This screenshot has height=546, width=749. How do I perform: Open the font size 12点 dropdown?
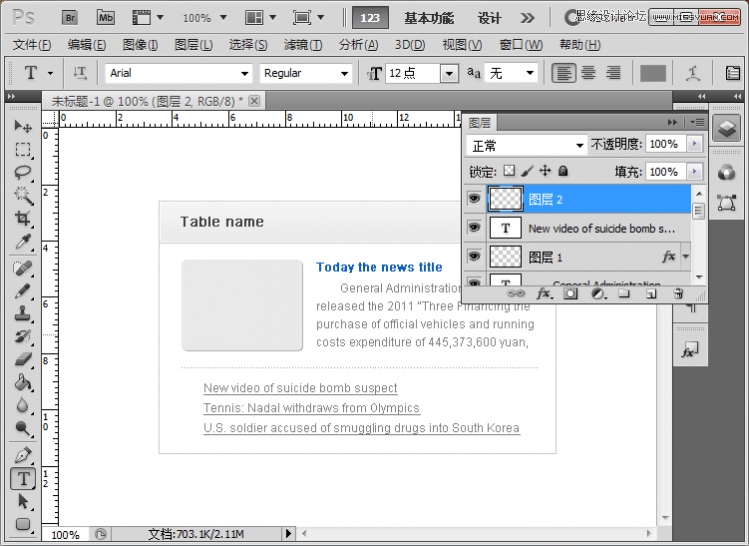click(449, 74)
